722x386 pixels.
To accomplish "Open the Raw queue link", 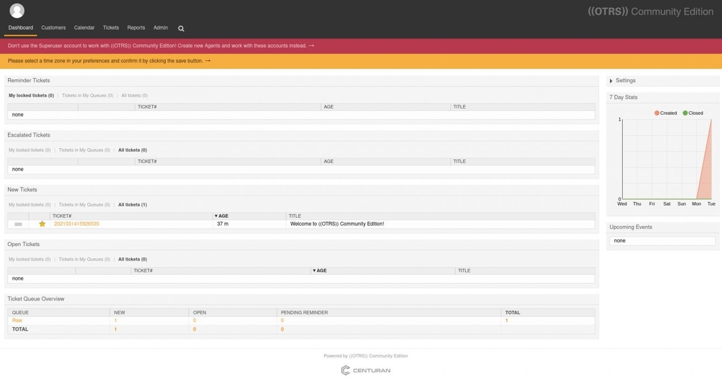I will click(17, 320).
